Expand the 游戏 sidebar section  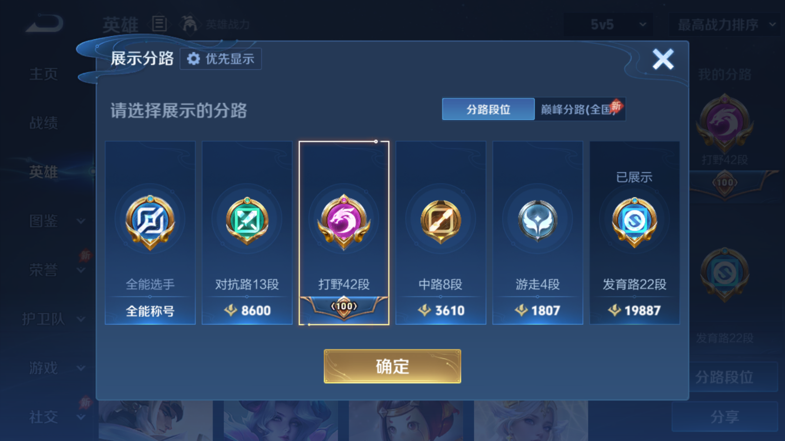(56, 368)
